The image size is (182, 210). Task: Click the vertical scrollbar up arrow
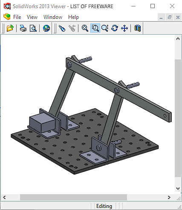(x=178, y=38)
